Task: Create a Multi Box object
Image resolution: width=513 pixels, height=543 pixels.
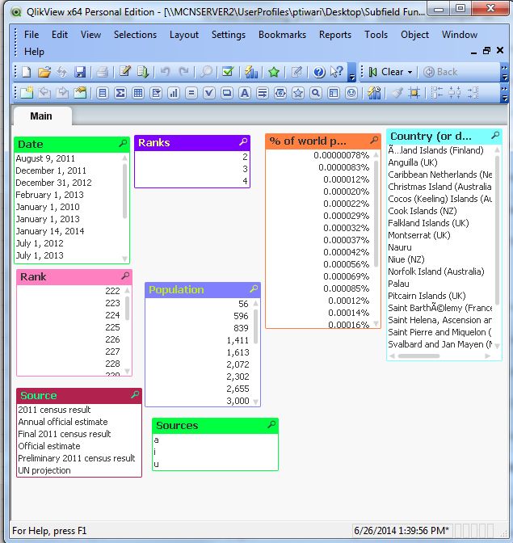Action: 156,93
